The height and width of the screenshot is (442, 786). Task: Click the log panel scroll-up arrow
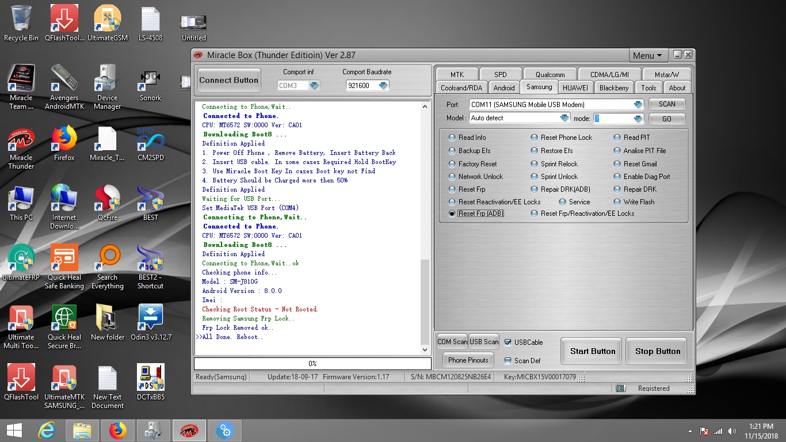(425, 106)
